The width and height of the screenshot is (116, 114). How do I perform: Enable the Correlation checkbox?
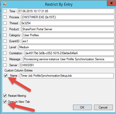[x=5, y=53]
